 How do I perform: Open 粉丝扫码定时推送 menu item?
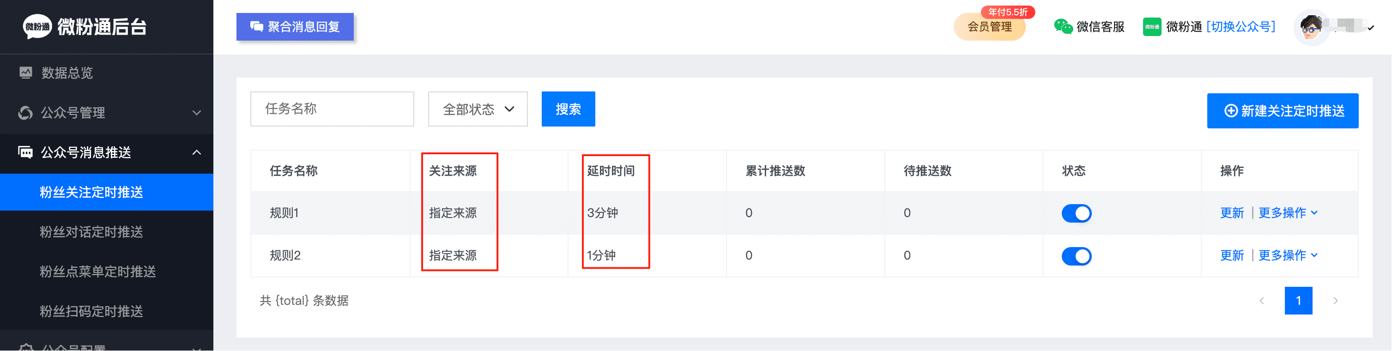(91, 311)
